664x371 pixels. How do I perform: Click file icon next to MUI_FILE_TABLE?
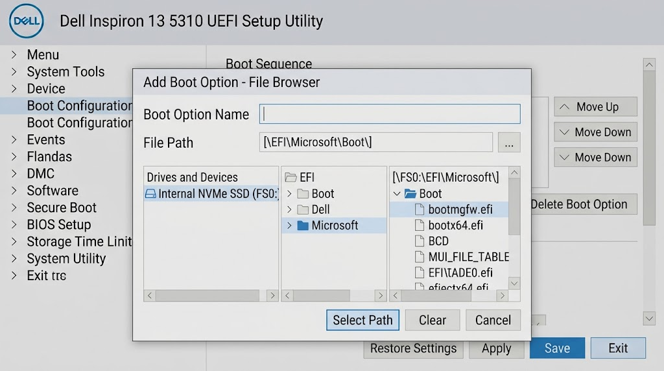point(420,257)
